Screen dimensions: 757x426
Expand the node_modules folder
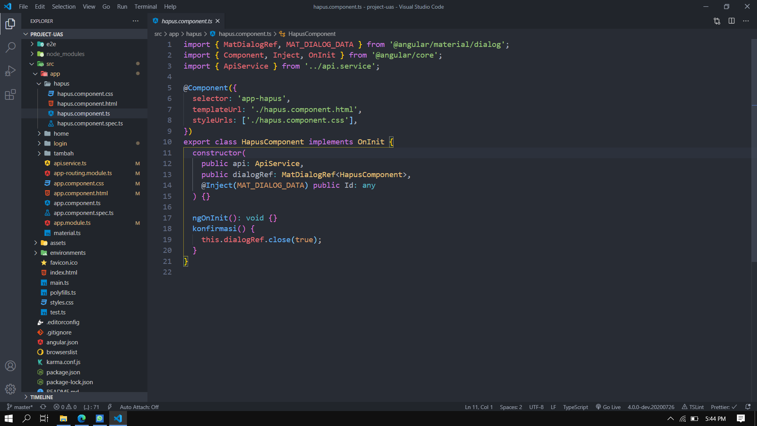[x=85, y=54]
